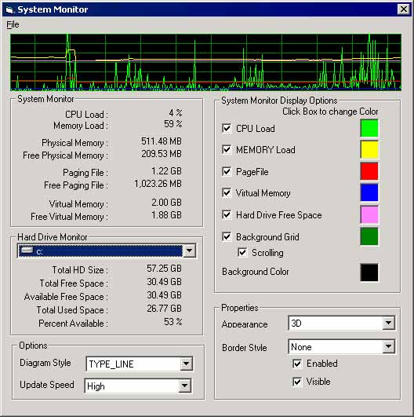Viewport: 414px width, 417px height.
Task: Change the CPU Load green color box
Action: [x=369, y=128]
